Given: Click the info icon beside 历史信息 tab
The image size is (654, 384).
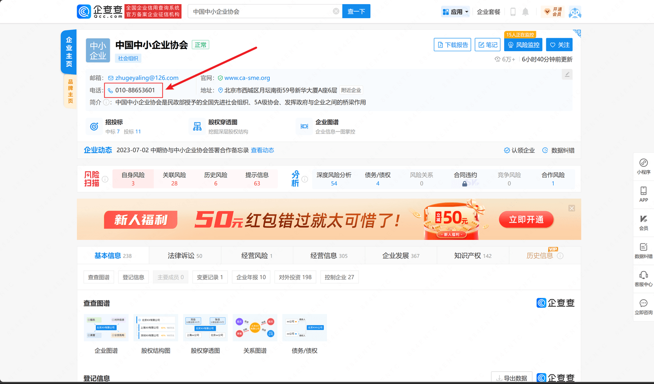Looking at the screenshot, I should (560, 256).
